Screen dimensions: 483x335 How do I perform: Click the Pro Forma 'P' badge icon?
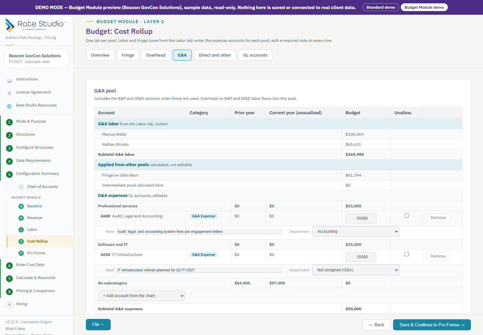click(x=21, y=253)
